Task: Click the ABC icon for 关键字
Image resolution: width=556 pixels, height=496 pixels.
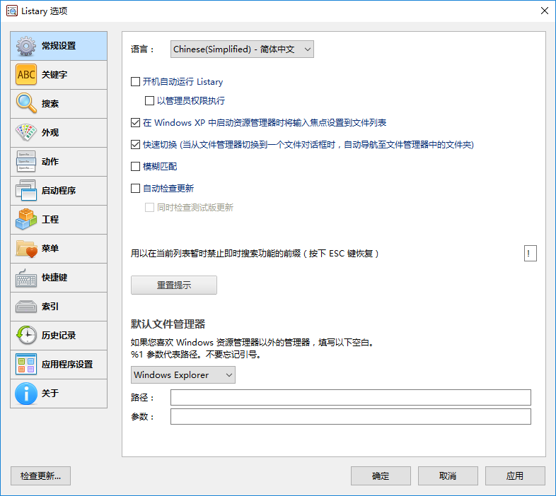Action: coord(26,75)
